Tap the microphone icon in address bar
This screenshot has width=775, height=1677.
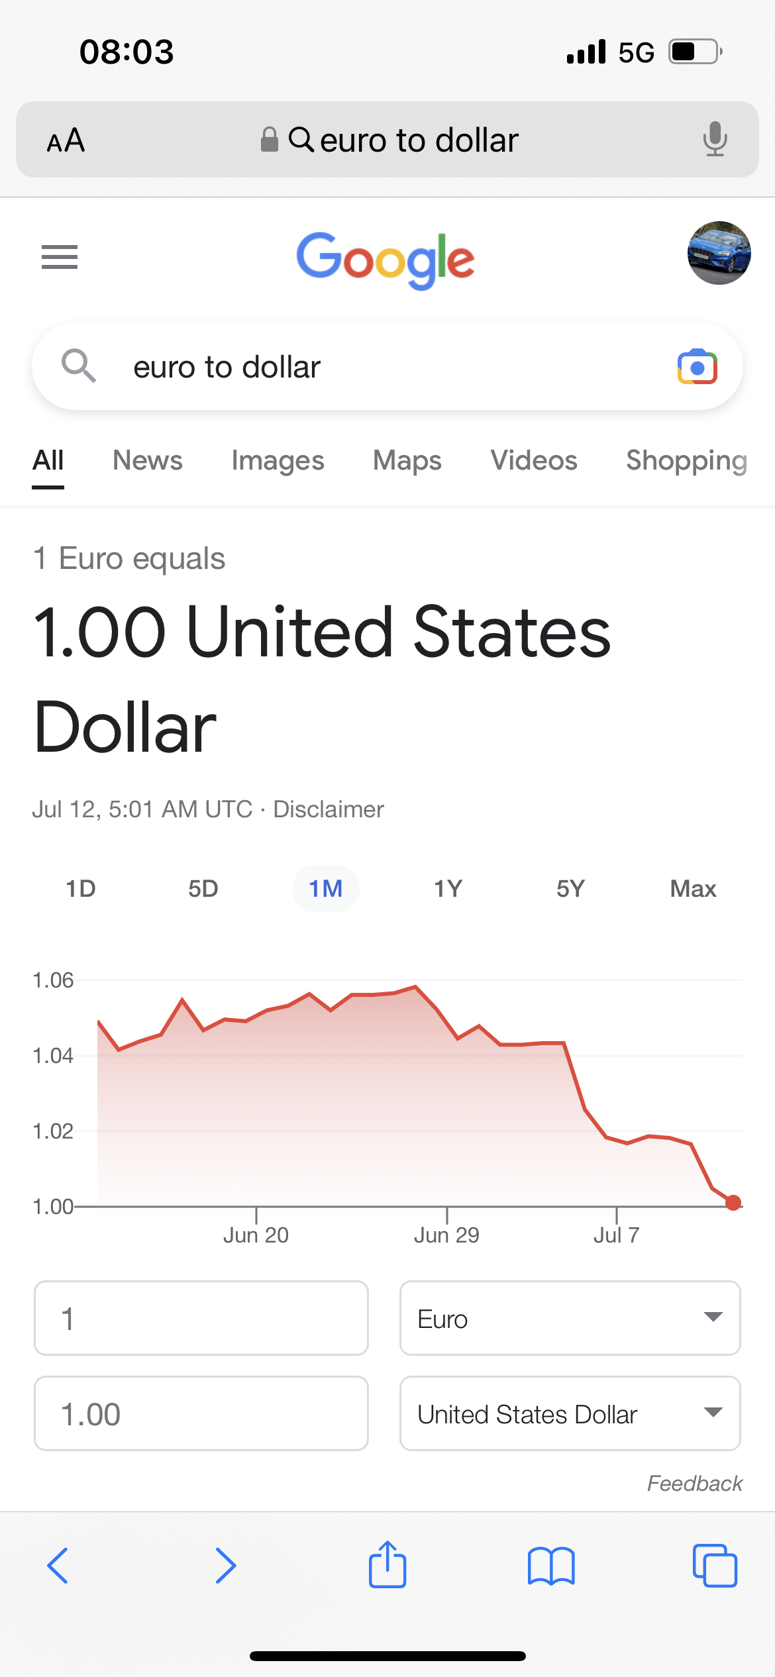(x=715, y=139)
